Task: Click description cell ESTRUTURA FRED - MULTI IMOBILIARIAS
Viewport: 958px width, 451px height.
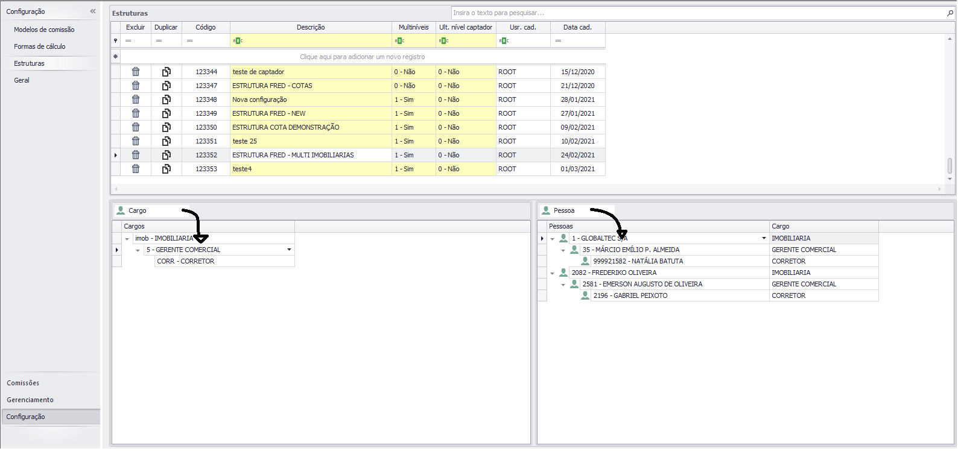Action: pyautogui.click(x=311, y=155)
